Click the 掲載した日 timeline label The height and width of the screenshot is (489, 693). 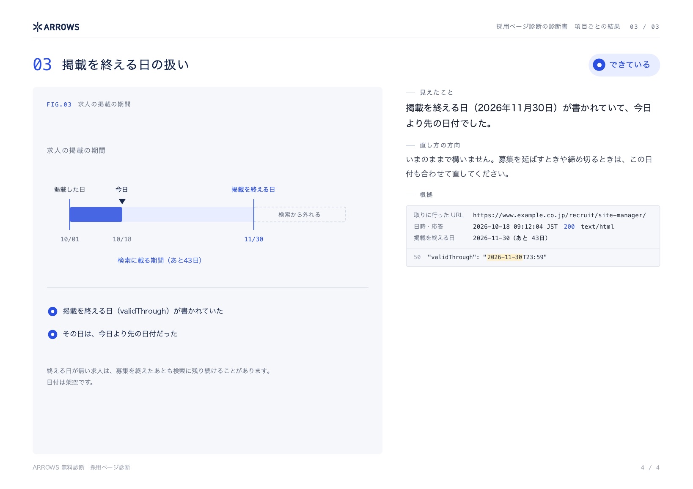[x=69, y=190]
